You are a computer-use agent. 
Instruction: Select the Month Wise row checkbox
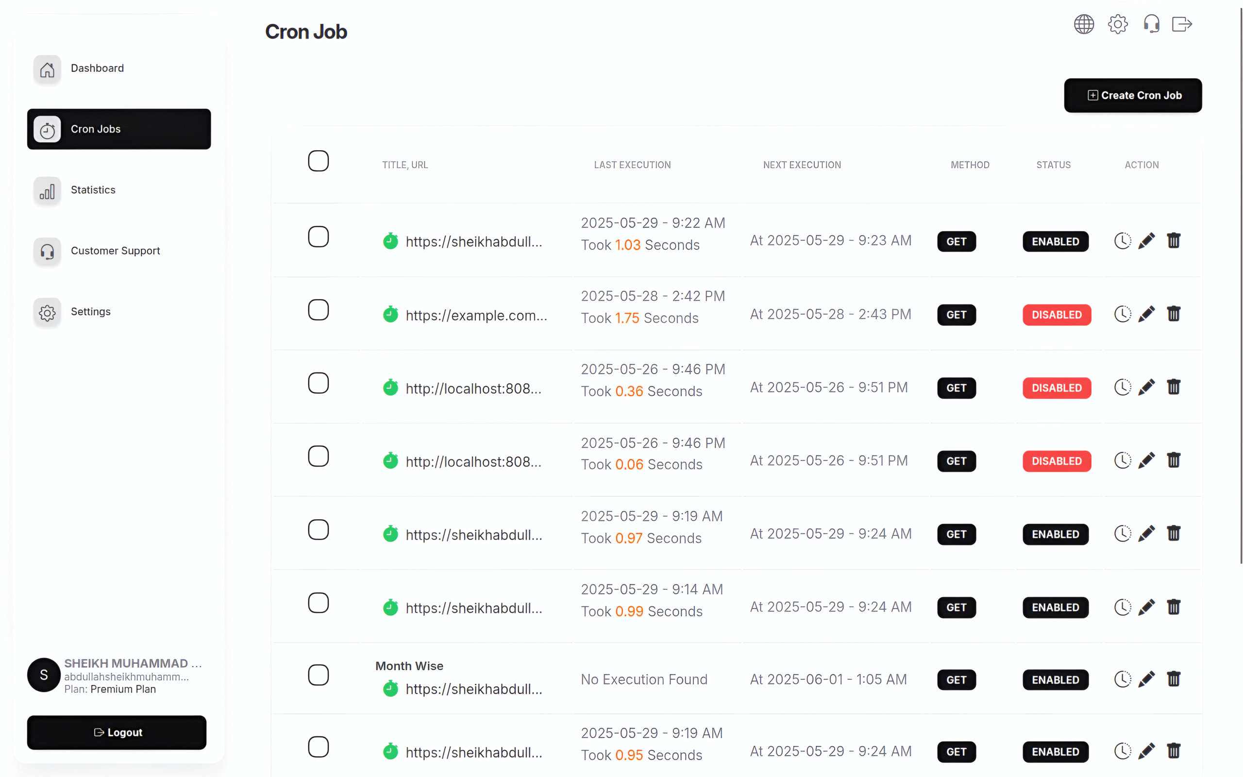319,675
